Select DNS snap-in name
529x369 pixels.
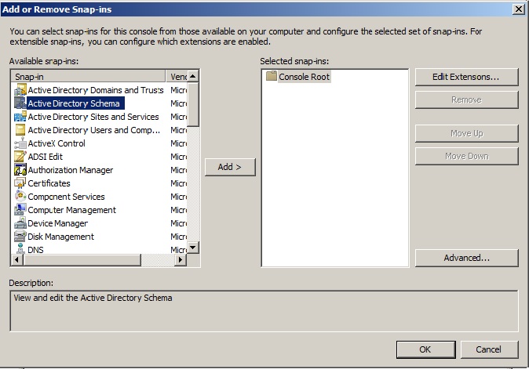(x=35, y=250)
